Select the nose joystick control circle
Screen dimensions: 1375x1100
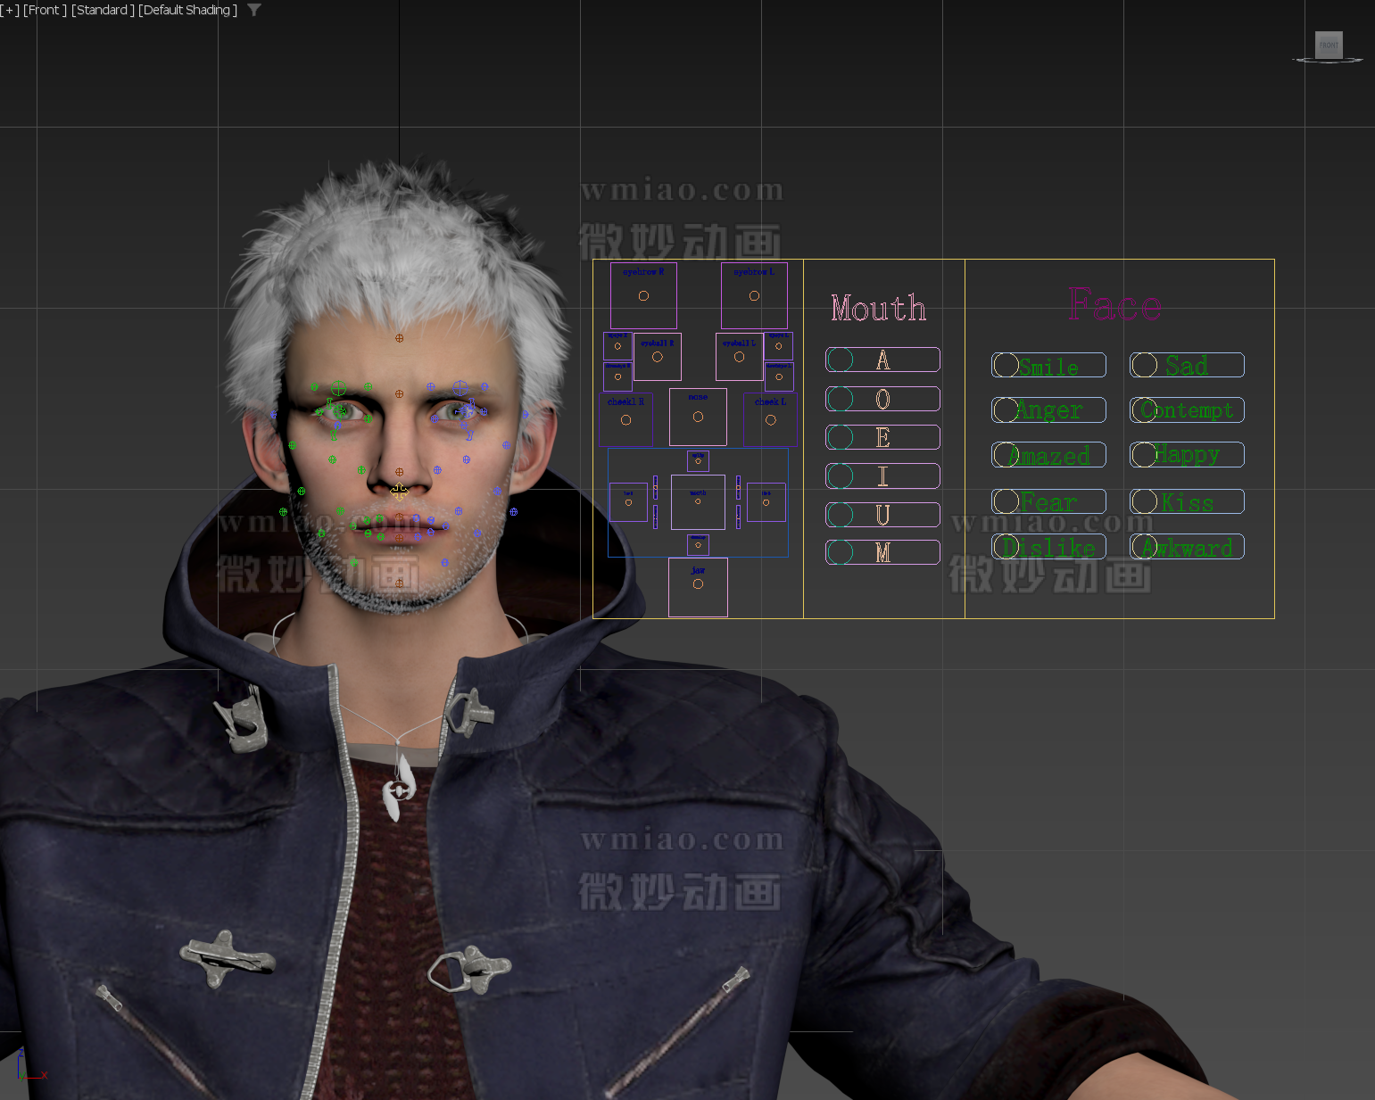coord(698,417)
